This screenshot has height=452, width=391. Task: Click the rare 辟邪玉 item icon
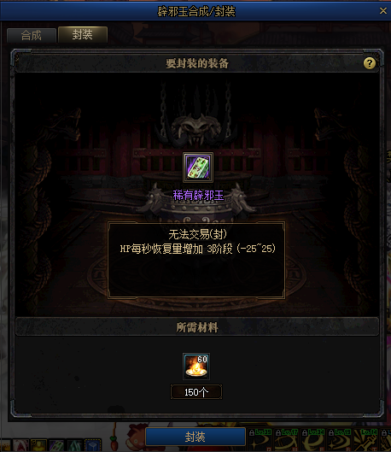click(x=198, y=167)
